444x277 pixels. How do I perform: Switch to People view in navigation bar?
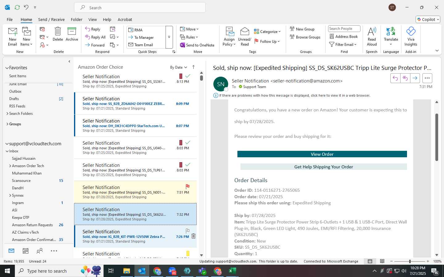[39, 251]
